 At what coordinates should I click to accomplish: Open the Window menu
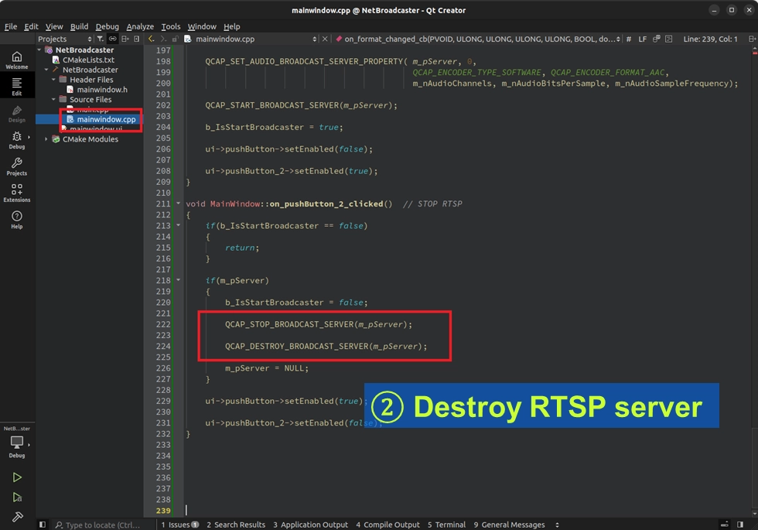tap(202, 26)
